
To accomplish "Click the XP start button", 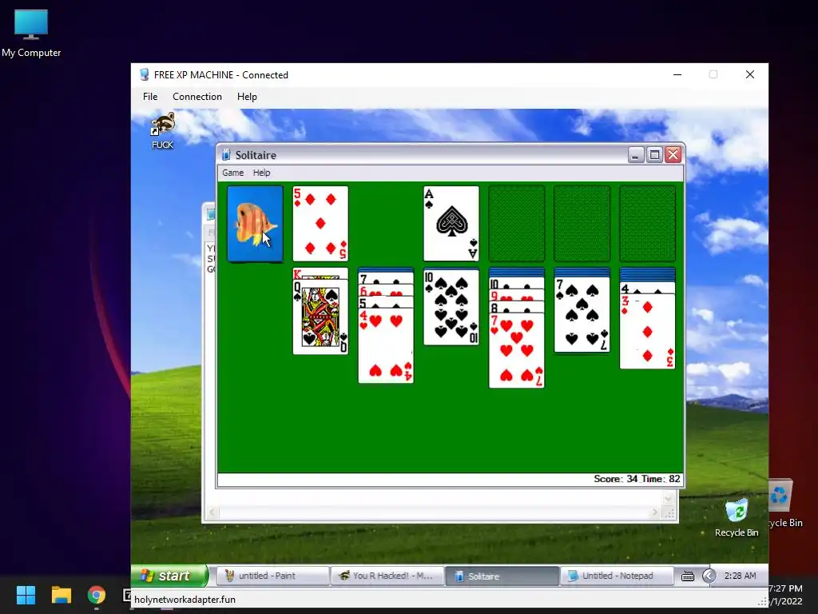I will (x=170, y=576).
